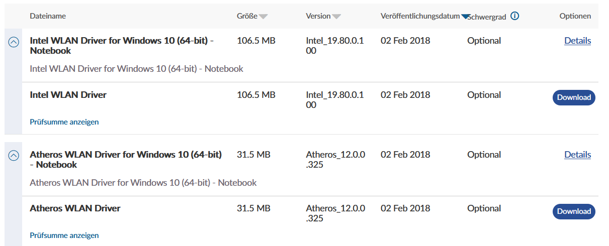Viewport: 609px width, 246px height.
Task: Download the Intel WLAN Driver
Action: pos(574,97)
